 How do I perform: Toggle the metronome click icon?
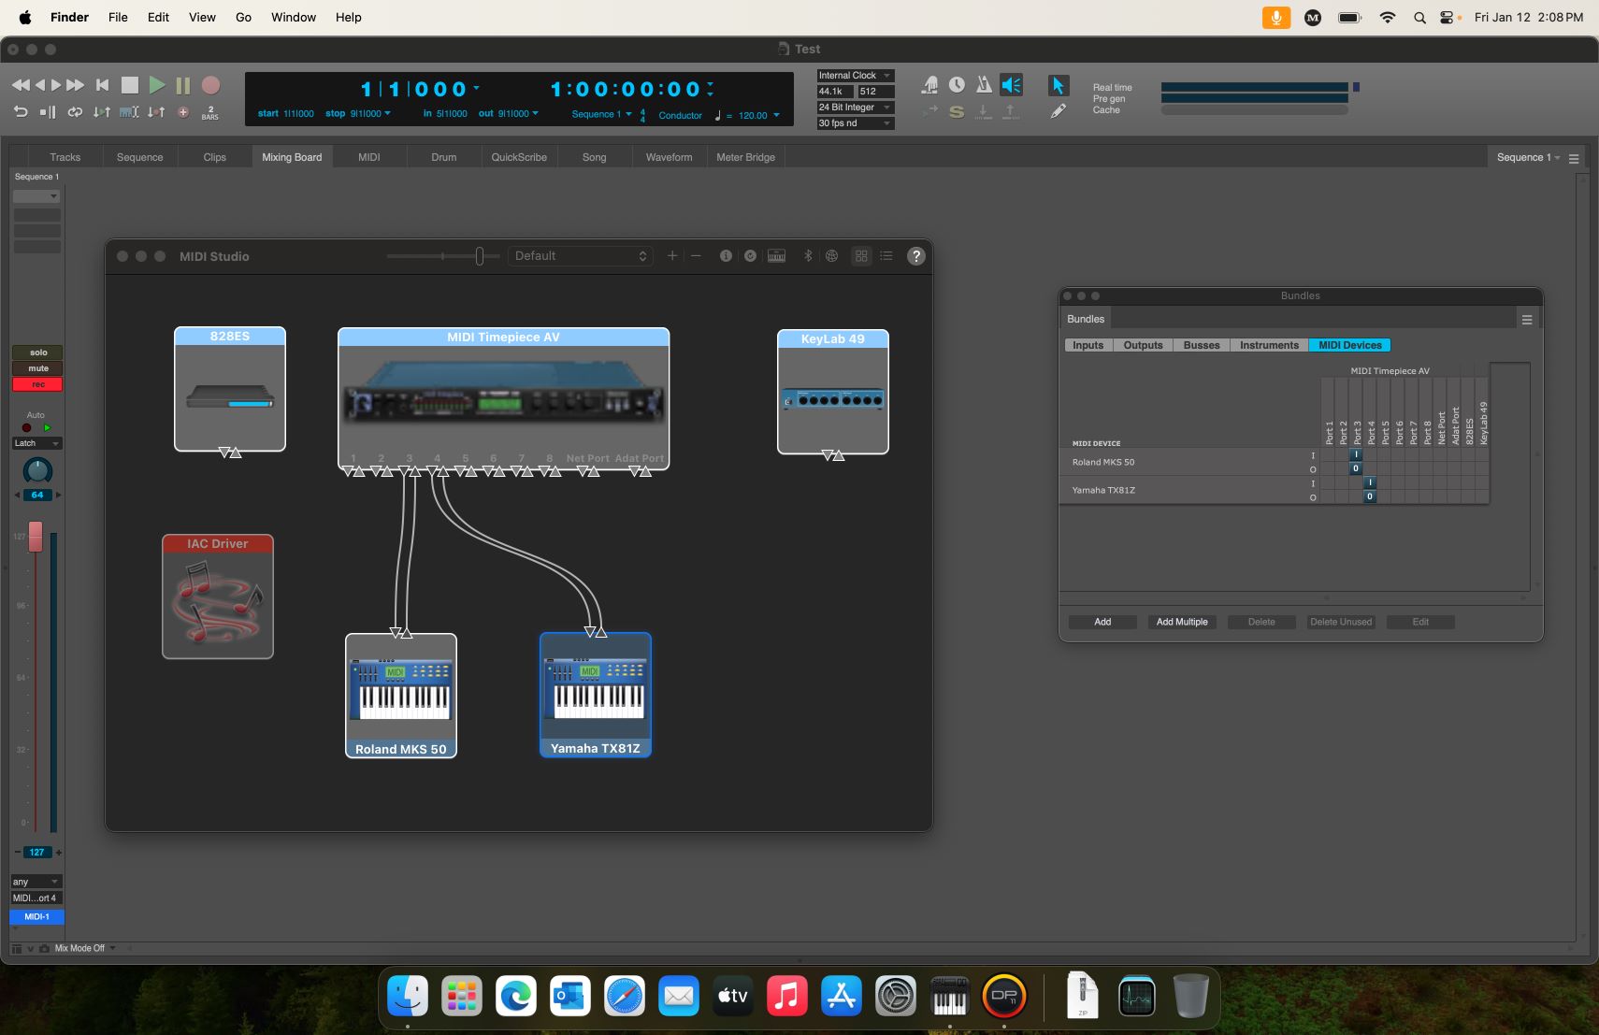(x=984, y=85)
